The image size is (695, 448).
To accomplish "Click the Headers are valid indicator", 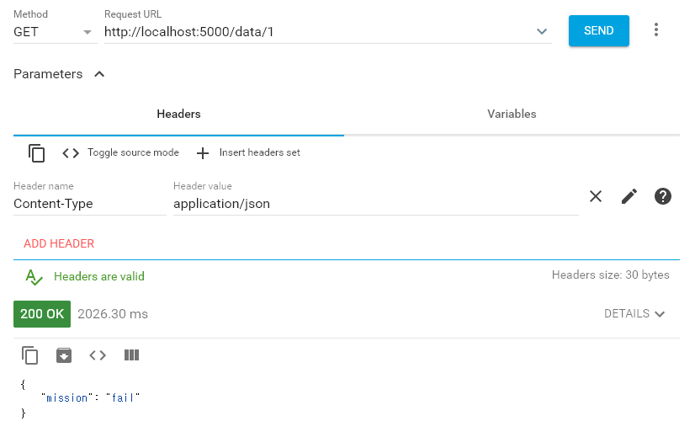I will 85,277.
